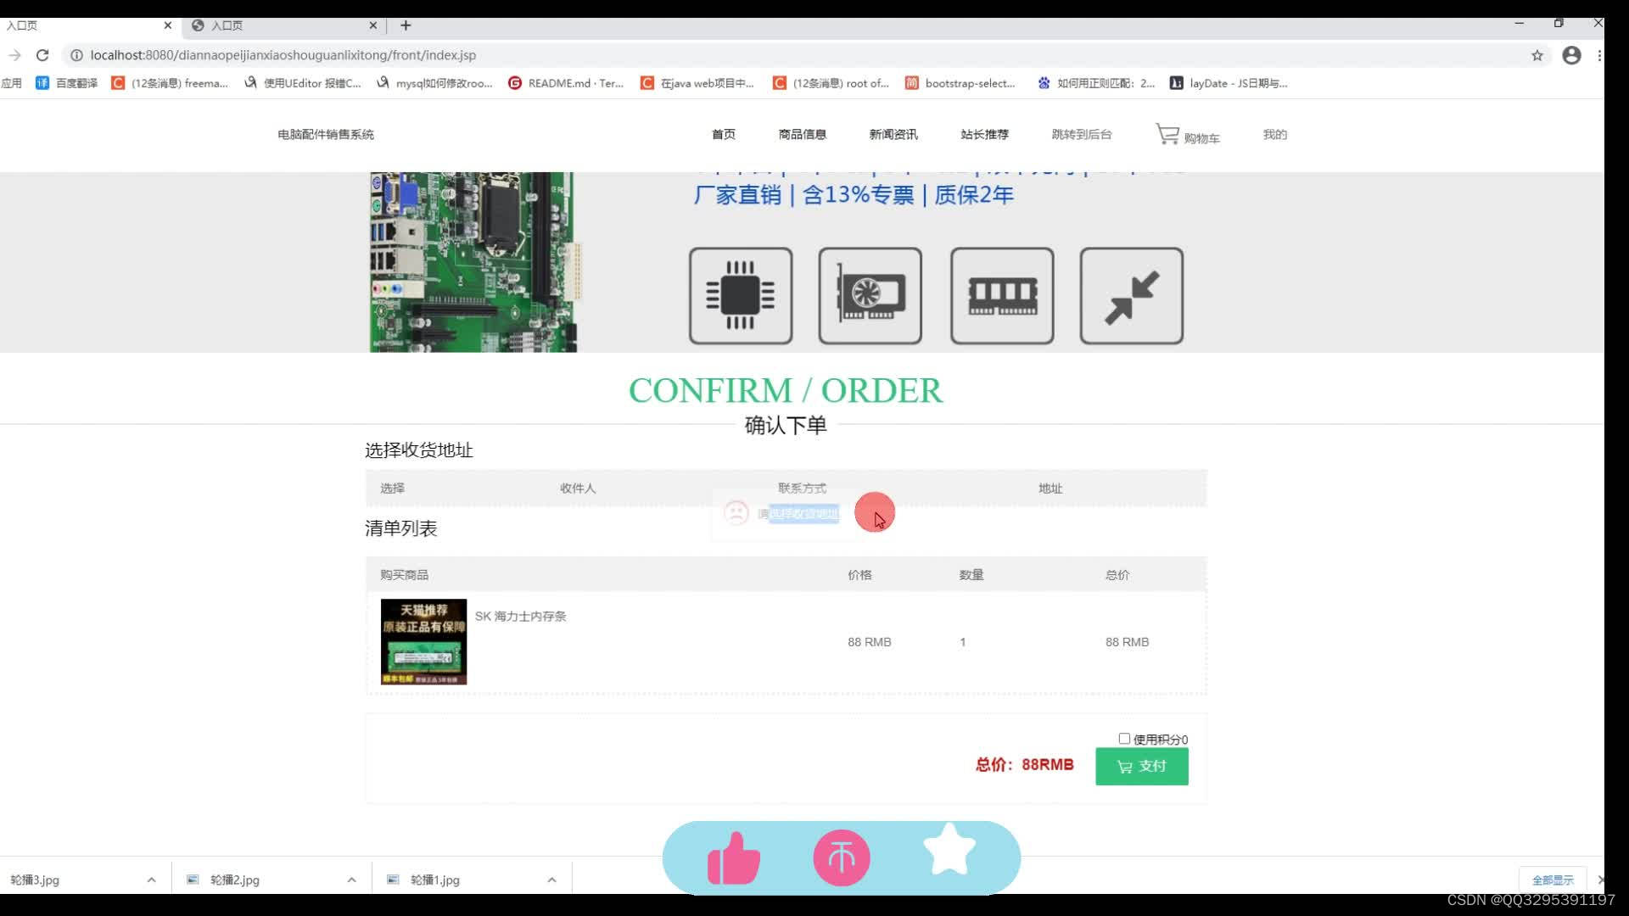The image size is (1629, 916).
Task: Open downloaded file 轮播2.jpg
Action: [x=234, y=880]
